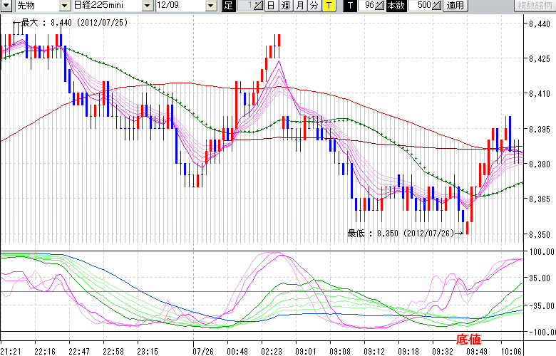
Task: Click the 09:01 time axis label
Action: (x=306, y=352)
